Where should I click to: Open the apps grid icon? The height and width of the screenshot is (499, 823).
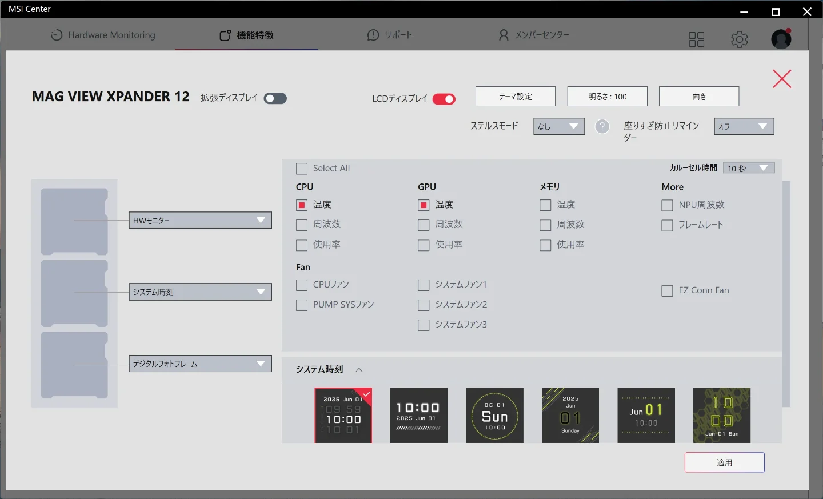point(696,39)
